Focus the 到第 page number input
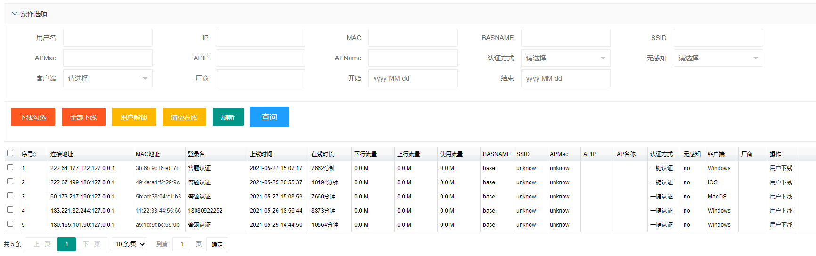 (x=182, y=244)
